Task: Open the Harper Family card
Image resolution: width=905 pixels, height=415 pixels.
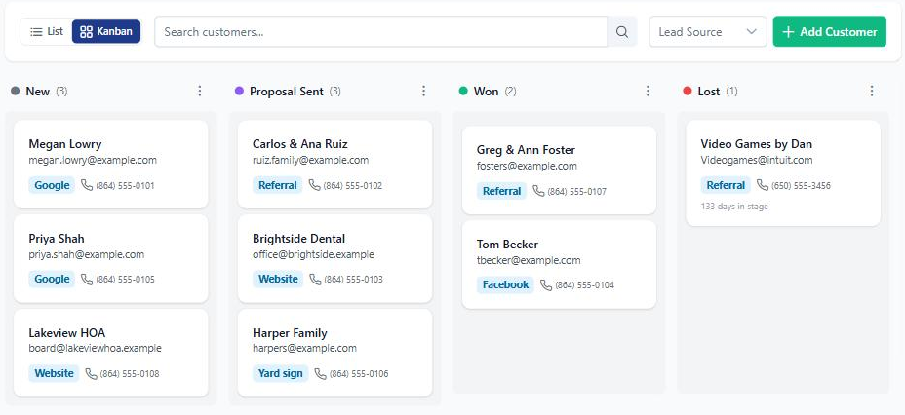Action: pos(334,353)
